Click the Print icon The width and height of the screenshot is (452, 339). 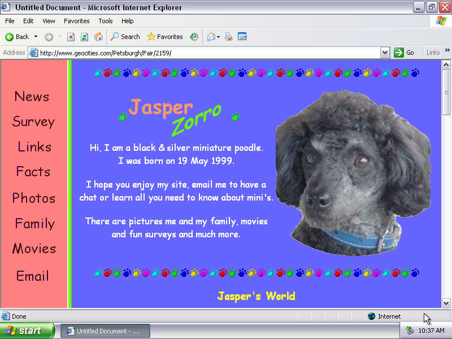pos(229,37)
